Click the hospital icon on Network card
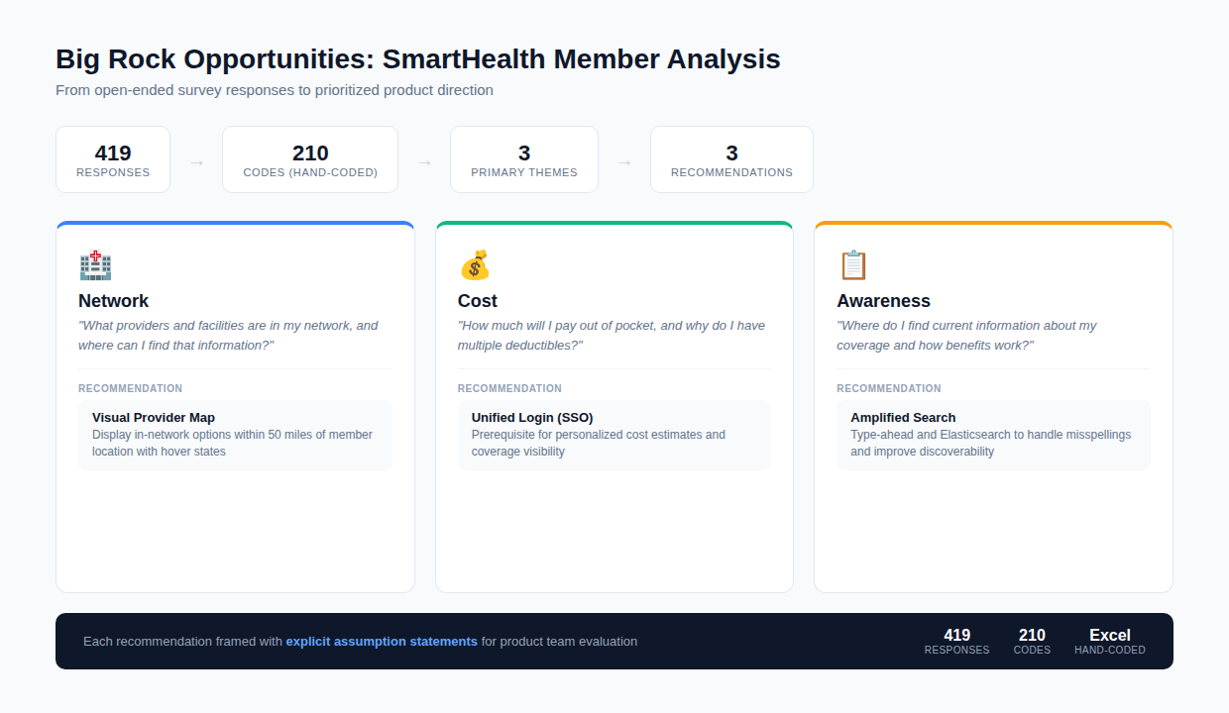 [x=95, y=265]
